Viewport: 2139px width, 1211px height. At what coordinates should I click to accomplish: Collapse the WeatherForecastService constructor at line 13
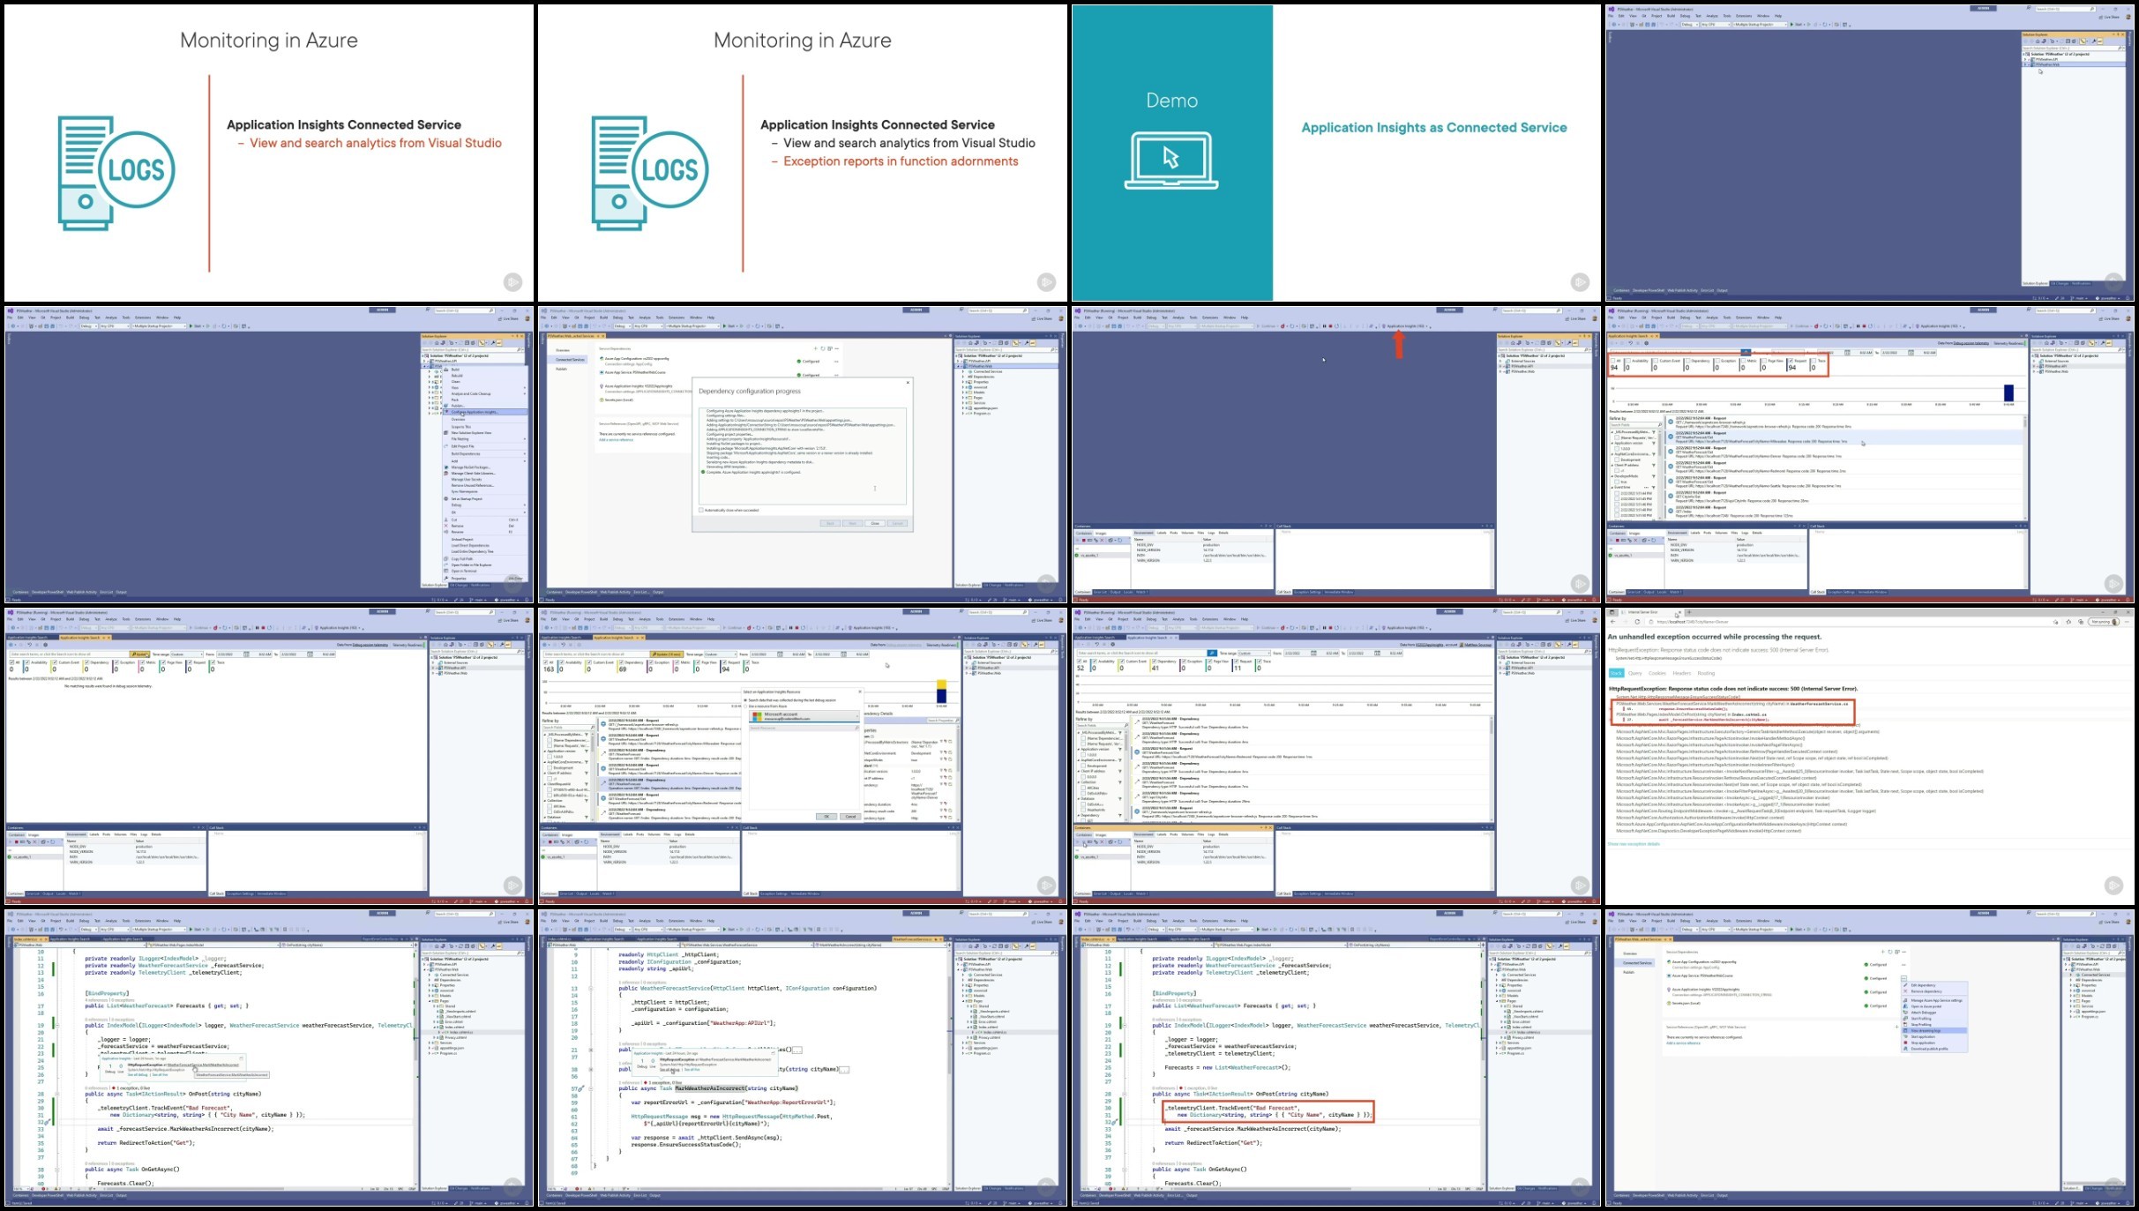591,989
